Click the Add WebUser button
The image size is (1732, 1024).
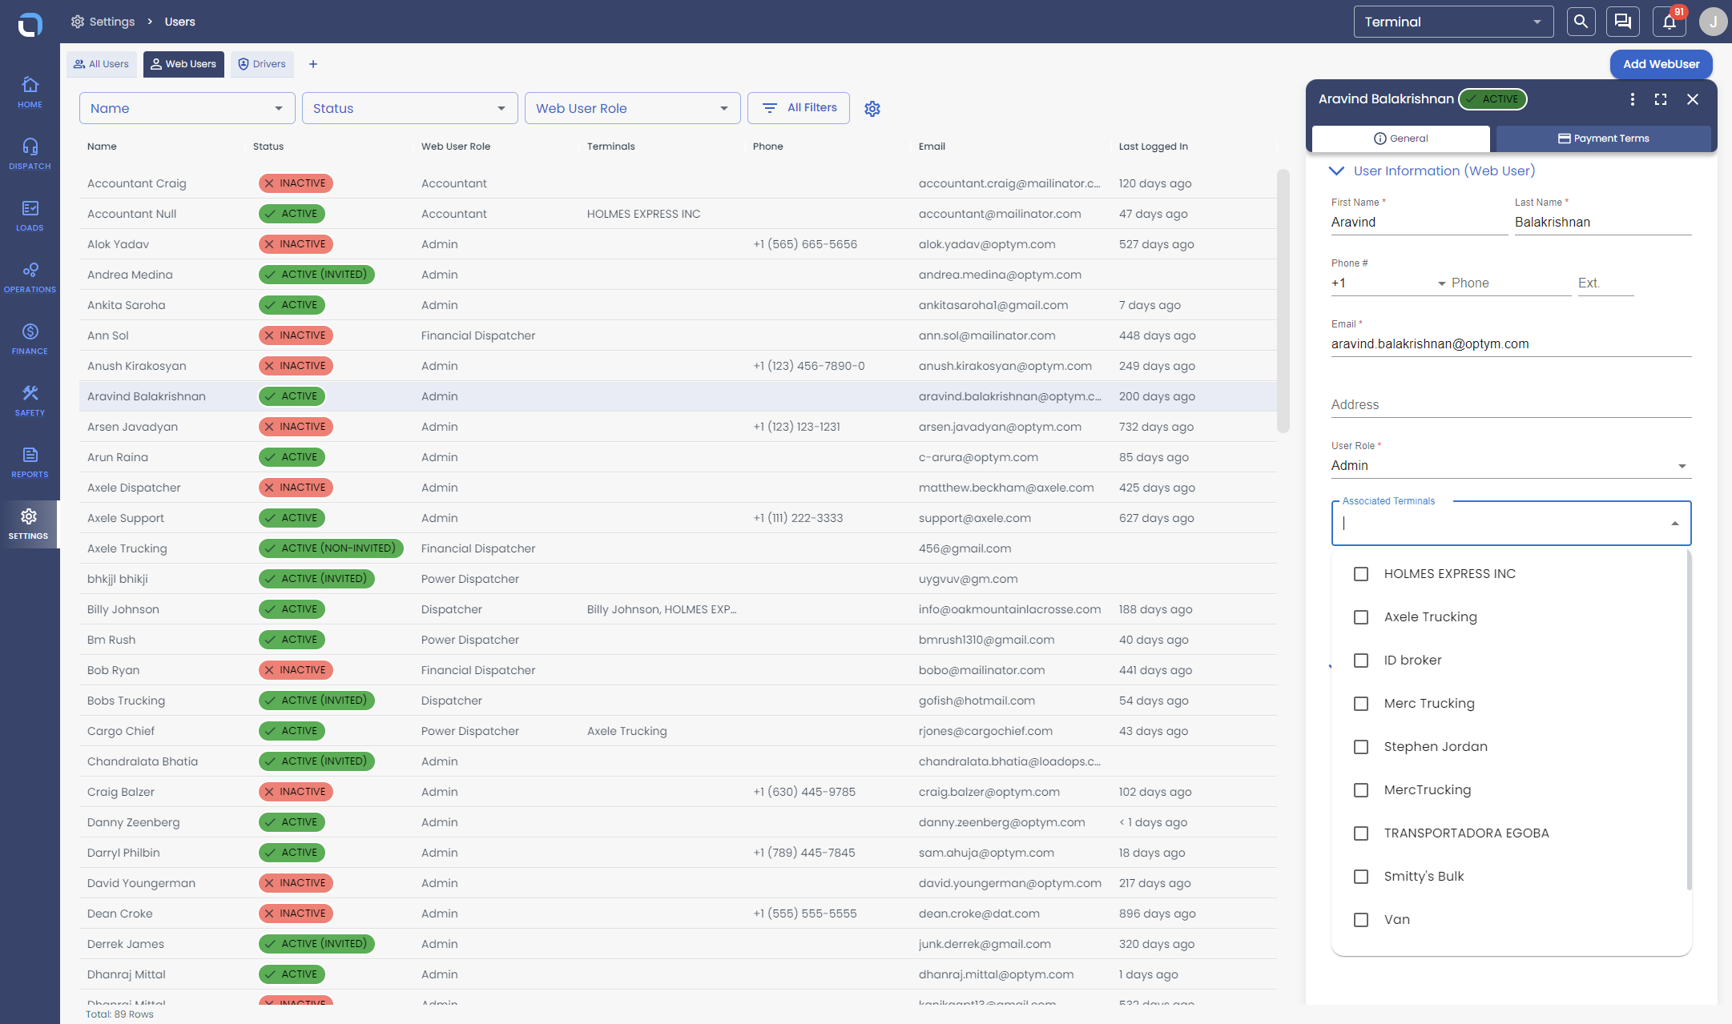[x=1662, y=64]
